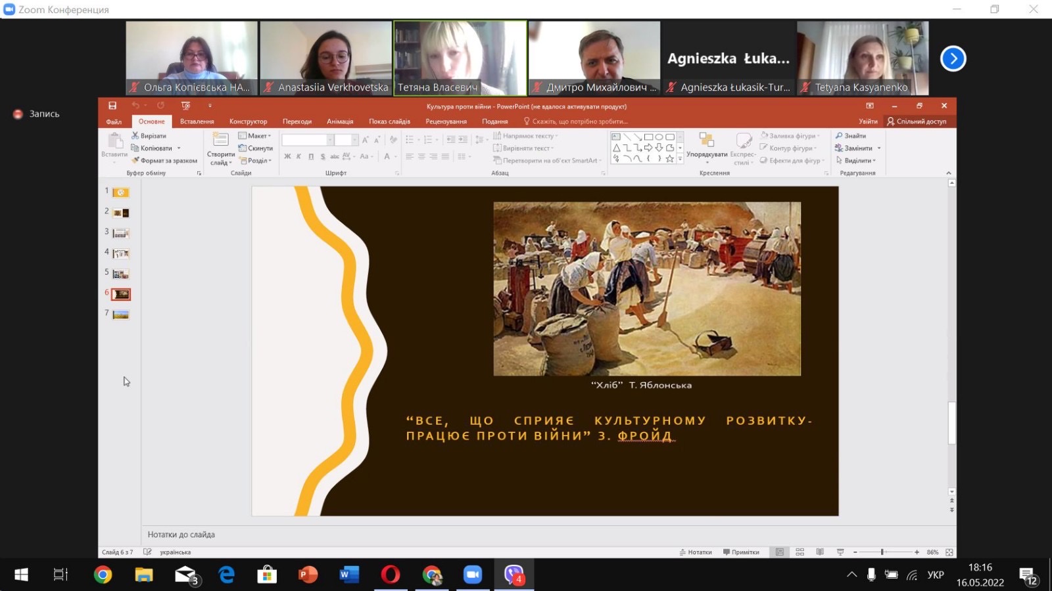The height and width of the screenshot is (591, 1052).
Task: Start slideshow from the status bar icon
Action: 840,552
